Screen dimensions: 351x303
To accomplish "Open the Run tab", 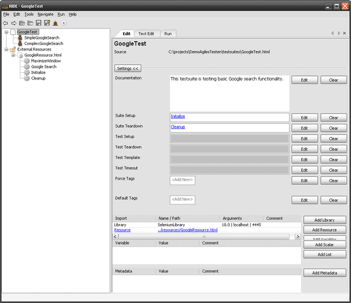I will 168,33.
